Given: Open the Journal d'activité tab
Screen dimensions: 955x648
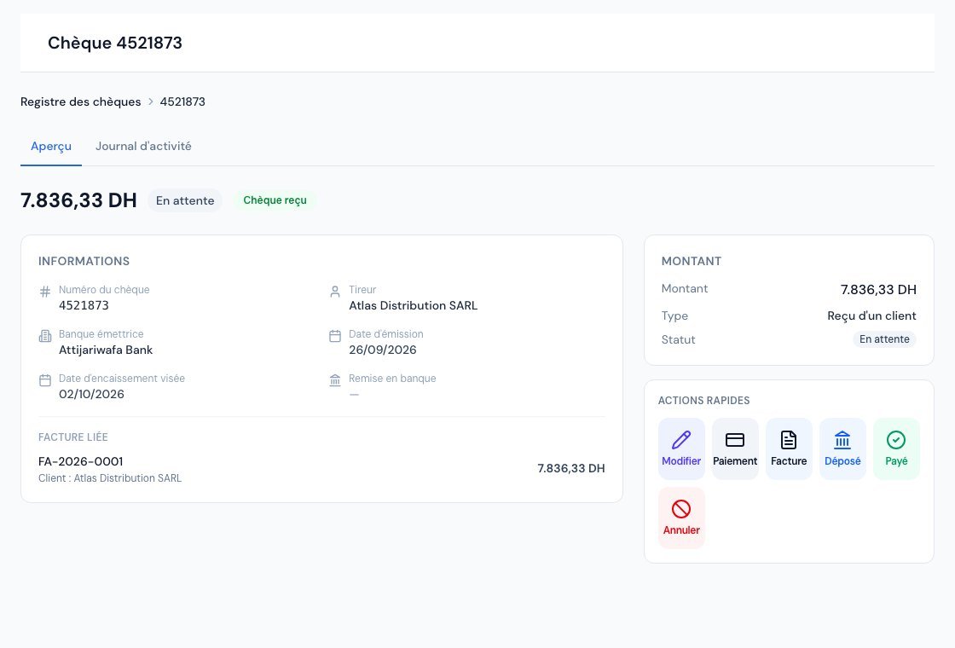Looking at the screenshot, I should click(143, 146).
